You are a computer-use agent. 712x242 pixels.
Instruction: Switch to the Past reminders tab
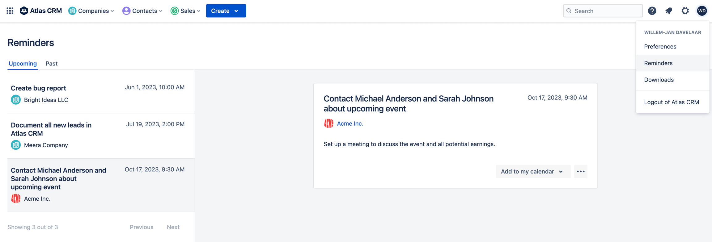click(x=52, y=63)
